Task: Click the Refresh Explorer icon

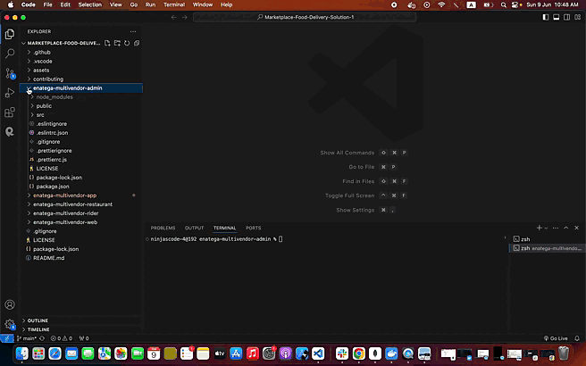Action: 128,43
